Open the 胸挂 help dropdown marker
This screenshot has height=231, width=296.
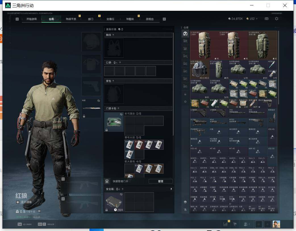(113, 35)
